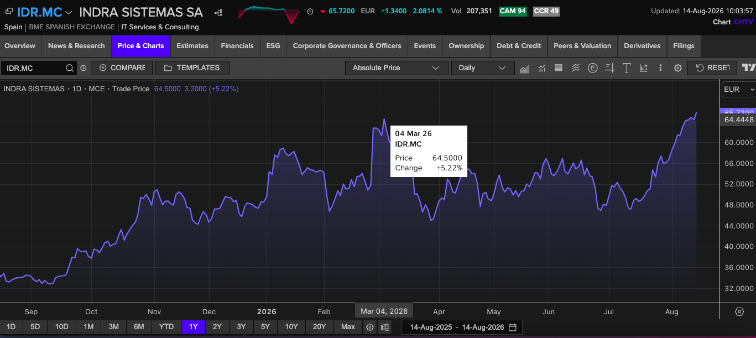The height and width of the screenshot is (338, 756).
Task: Select the text annotation T tool
Action: tap(627, 68)
